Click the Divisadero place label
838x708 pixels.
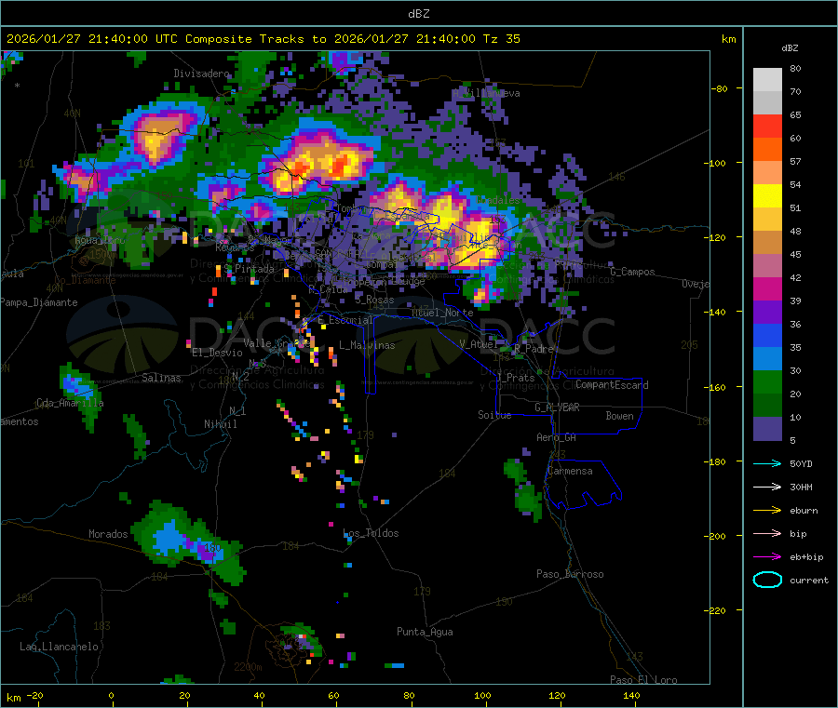click(x=201, y=73)
